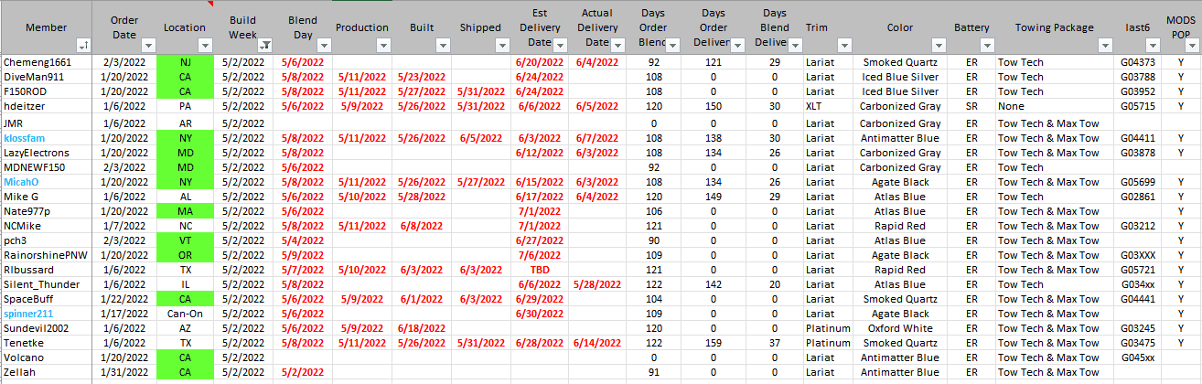Open the Member column sort dropdown

tap(83, 45)
